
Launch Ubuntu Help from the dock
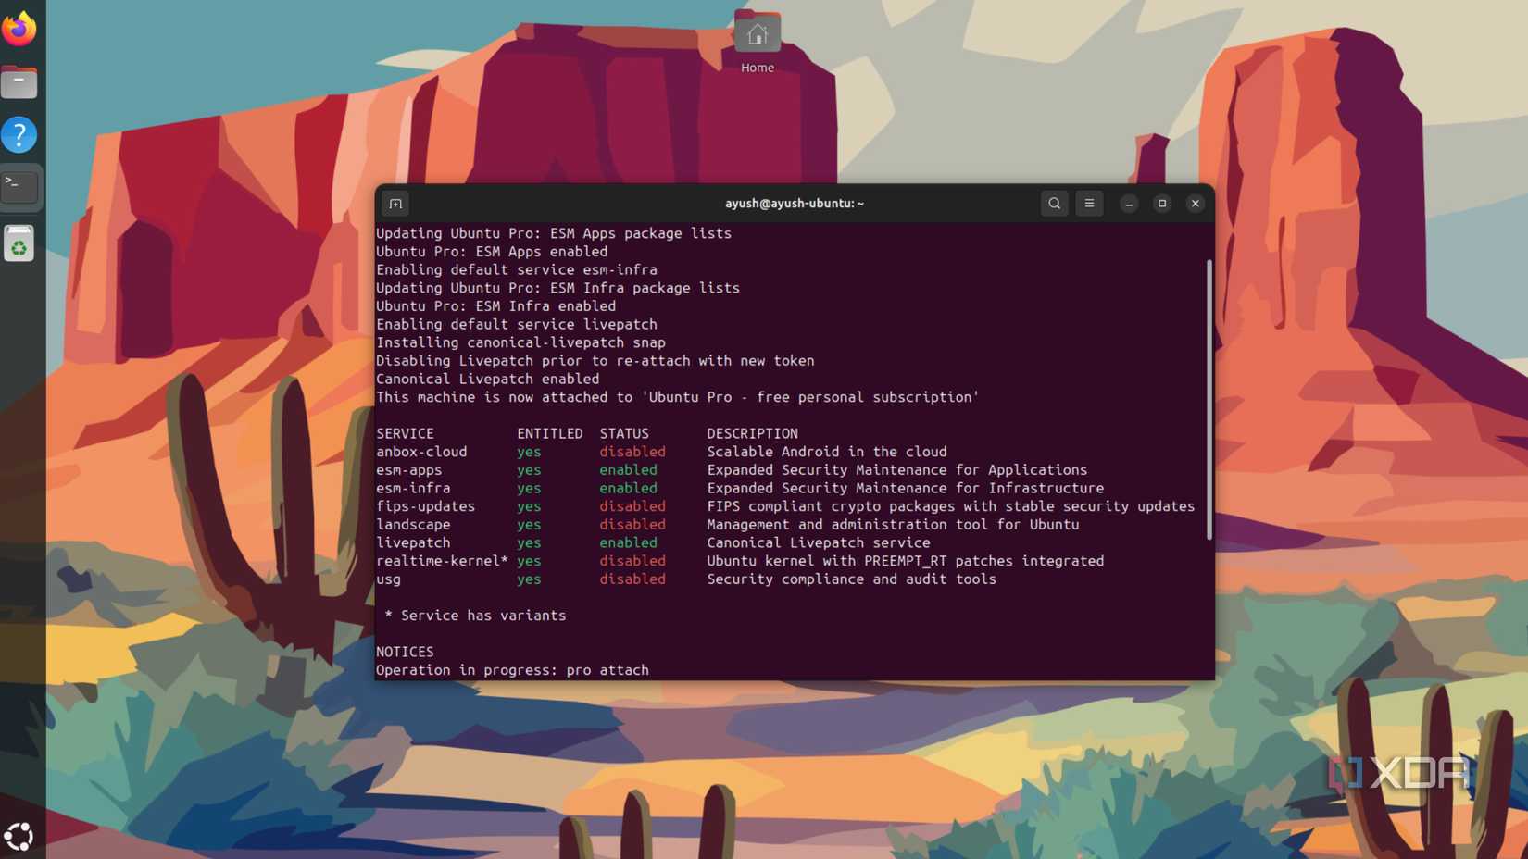[20, 134]
